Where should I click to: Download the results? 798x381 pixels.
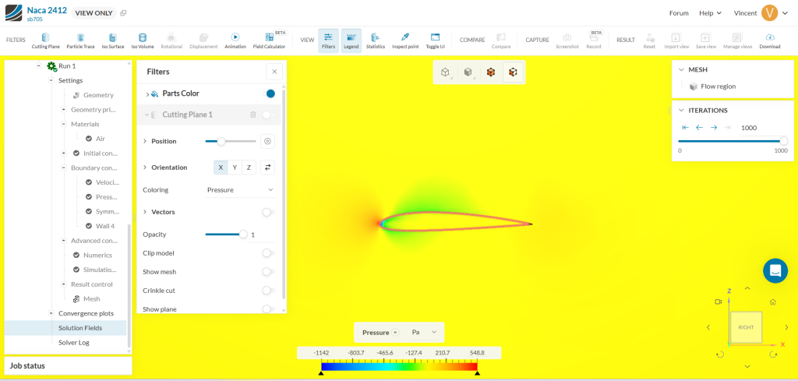click(769, 41)
